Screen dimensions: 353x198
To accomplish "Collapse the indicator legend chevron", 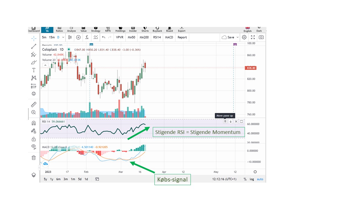I will pos(46,65).
